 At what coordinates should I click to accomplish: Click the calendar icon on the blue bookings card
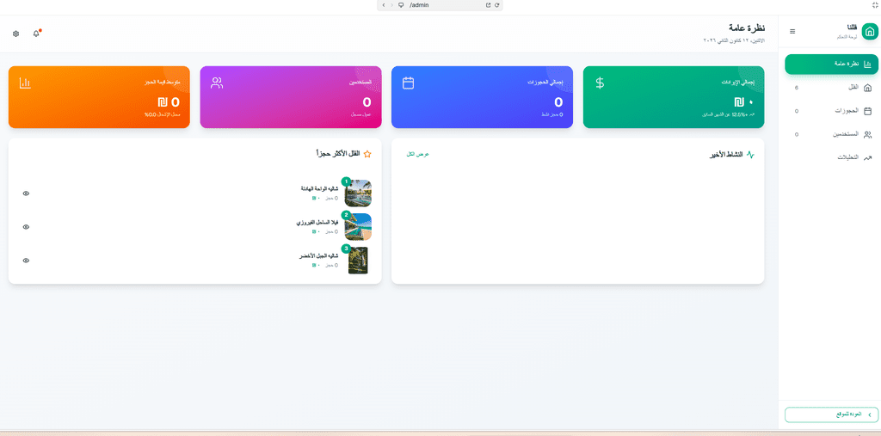tap(409, 83)
